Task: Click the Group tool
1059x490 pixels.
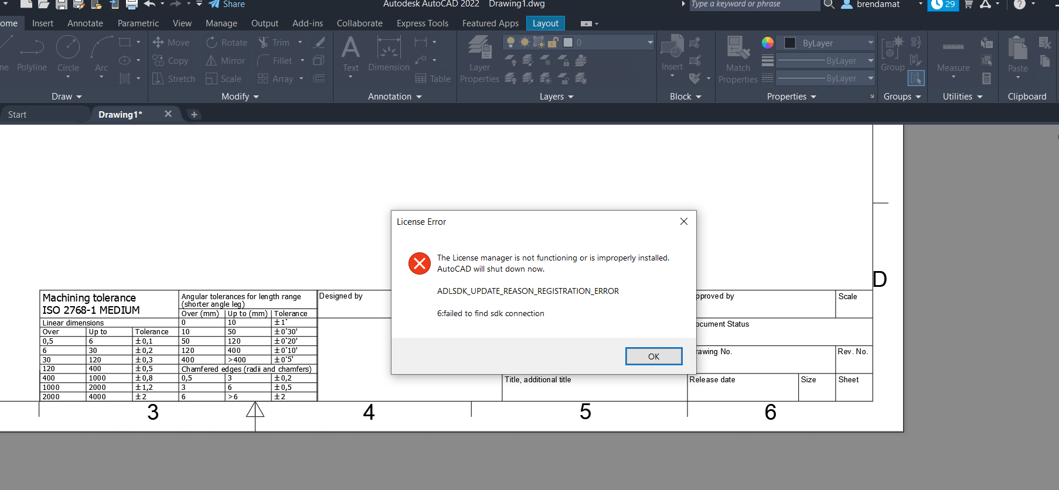Action: point(893,54)
